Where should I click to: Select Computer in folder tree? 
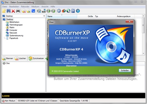[13, 30]
